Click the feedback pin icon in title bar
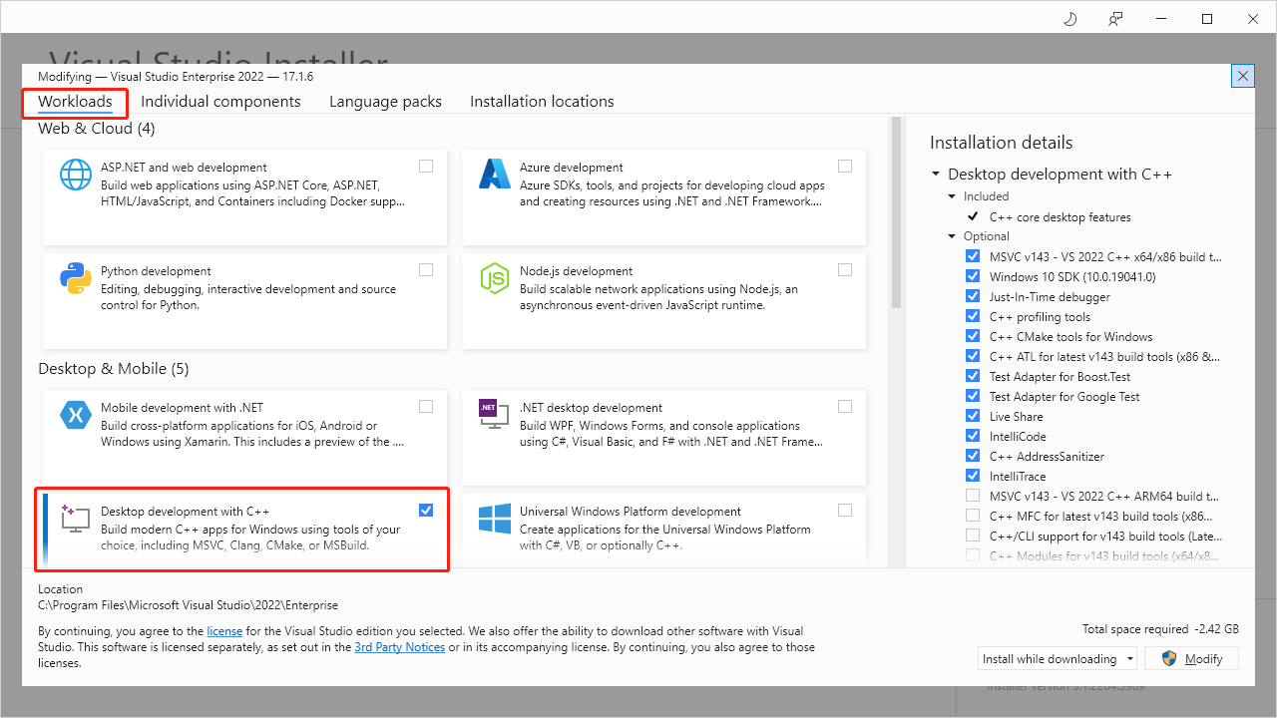This screenshot has width=1277, height=718. point(1115,19)
